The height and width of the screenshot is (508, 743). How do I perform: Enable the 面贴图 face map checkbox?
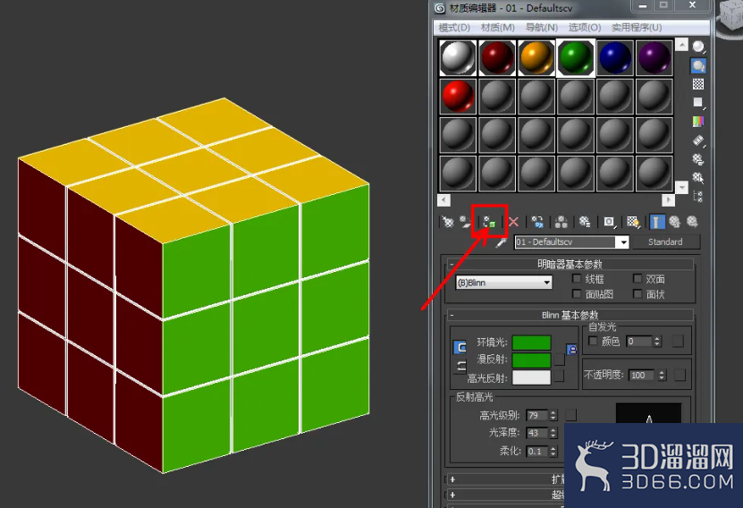577,294
